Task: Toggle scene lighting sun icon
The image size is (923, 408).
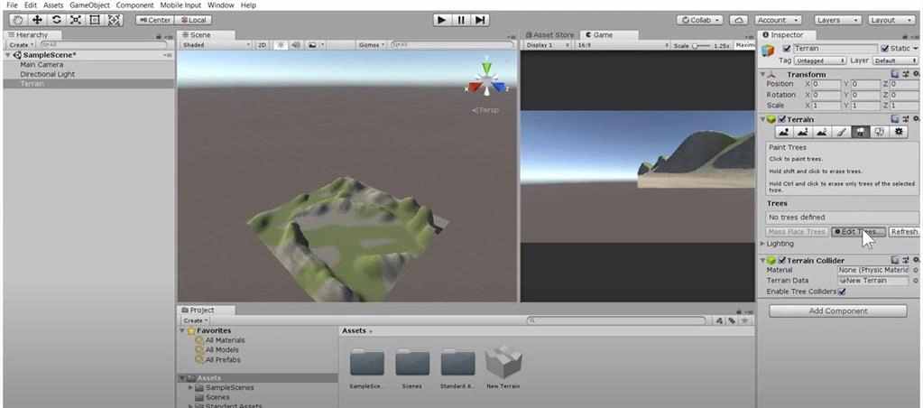Action: (281, 45)
